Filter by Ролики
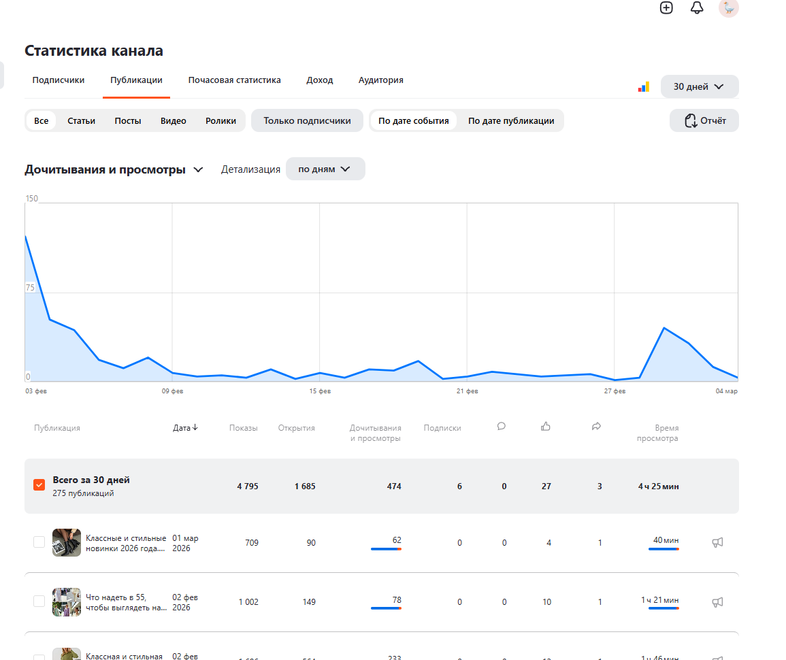 click(x=220, y=121)
